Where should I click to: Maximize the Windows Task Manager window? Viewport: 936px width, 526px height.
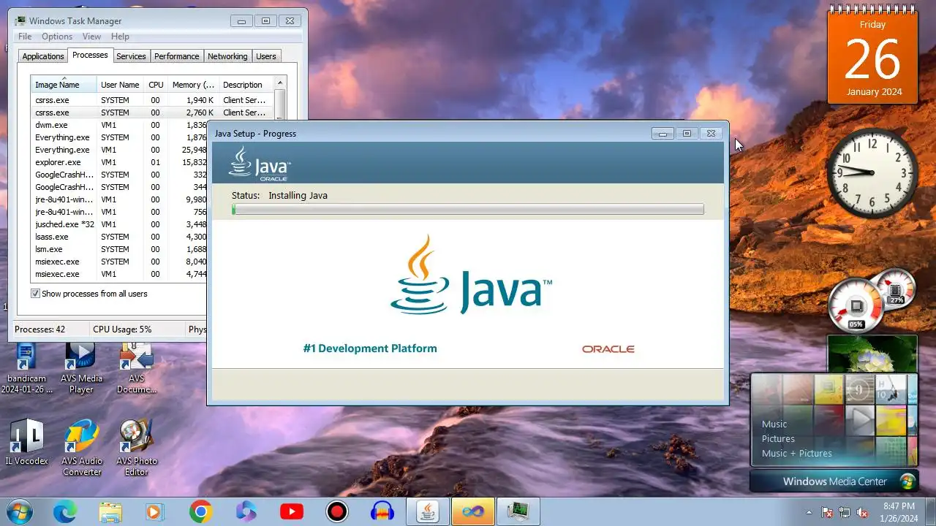(265, 21)
